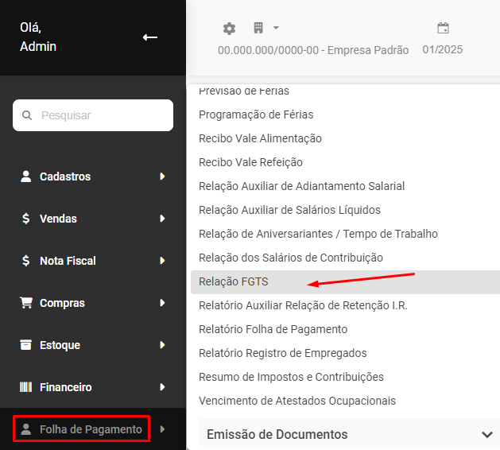
Task: Expand Estoque submenu arrow
Action: click(162, 345)
